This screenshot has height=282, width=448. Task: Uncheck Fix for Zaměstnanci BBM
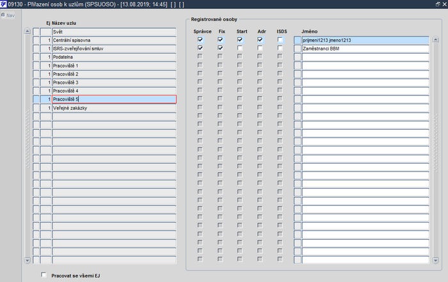click(220, 48)
